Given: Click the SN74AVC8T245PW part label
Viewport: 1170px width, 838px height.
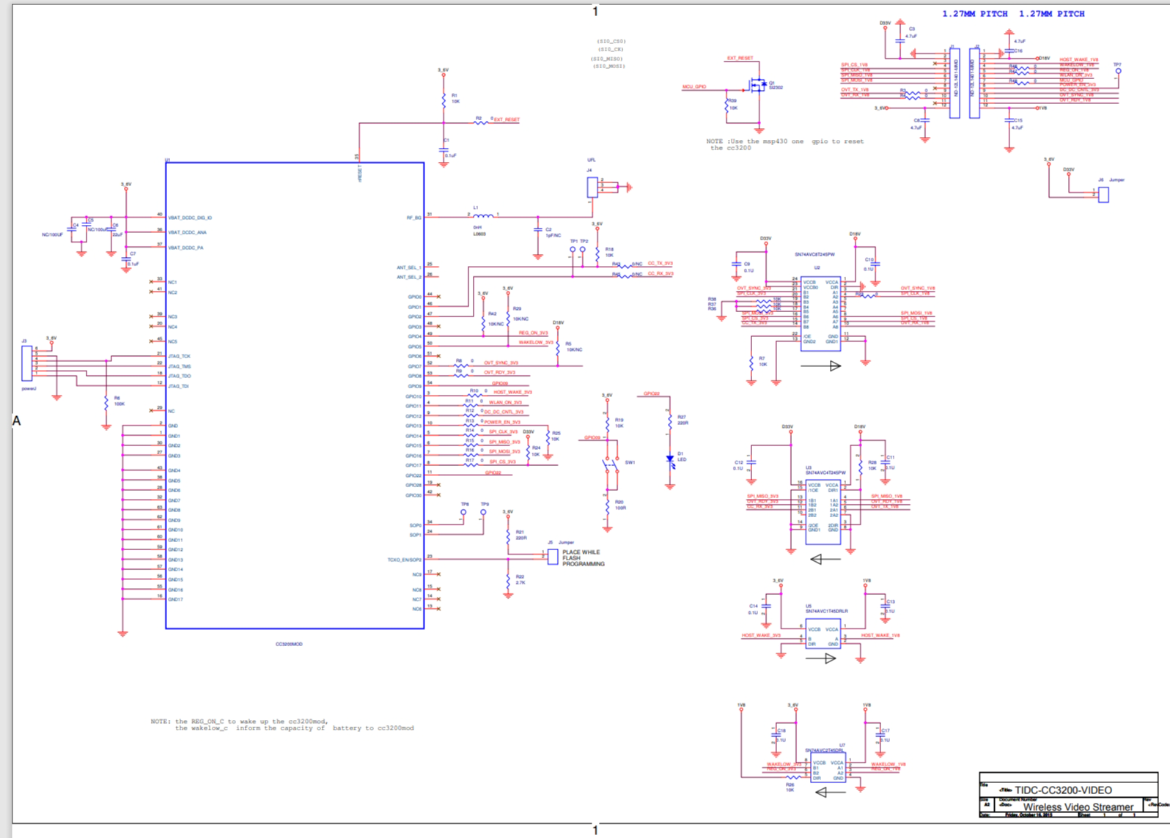Looking at the screenshot, I should tap(815, 254).
